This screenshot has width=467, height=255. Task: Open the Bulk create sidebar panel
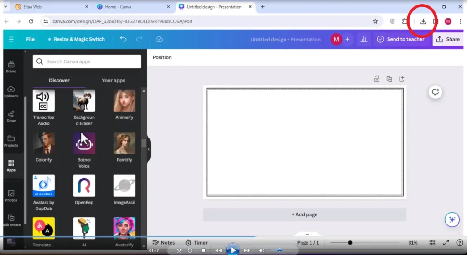click(x=11, y=220)
